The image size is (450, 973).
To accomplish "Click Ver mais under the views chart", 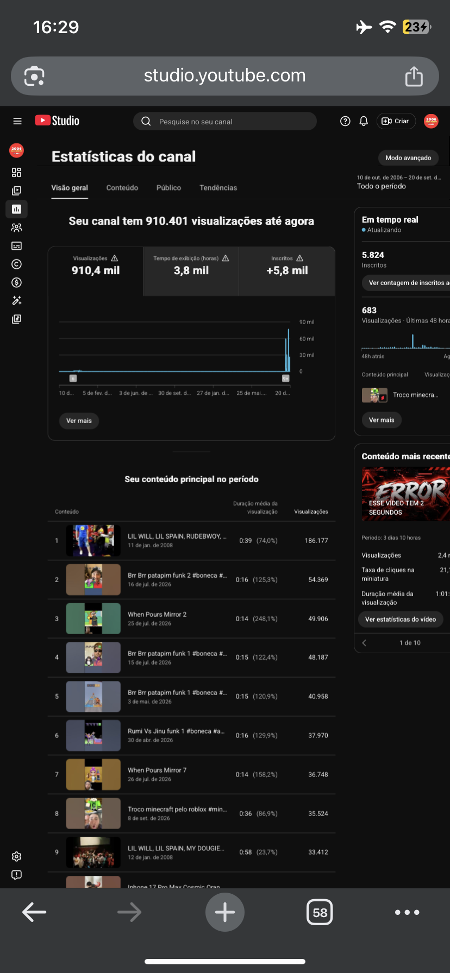I will pyautogui.click(x=79, y=421).
